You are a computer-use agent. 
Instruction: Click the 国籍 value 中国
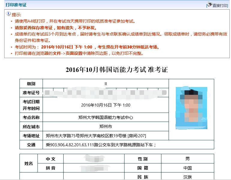coord(187,168)
